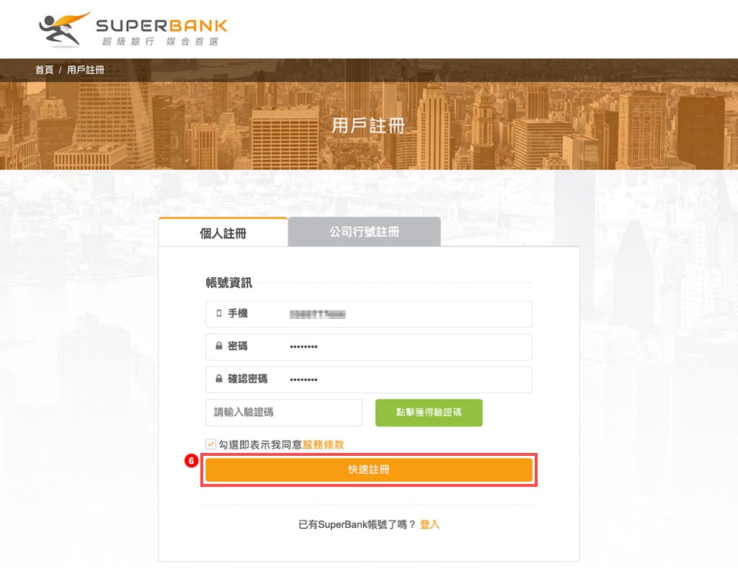Click the lock icon beside 確認密碼
Viewport: 738px width, 579px height.
coord(219,379)
